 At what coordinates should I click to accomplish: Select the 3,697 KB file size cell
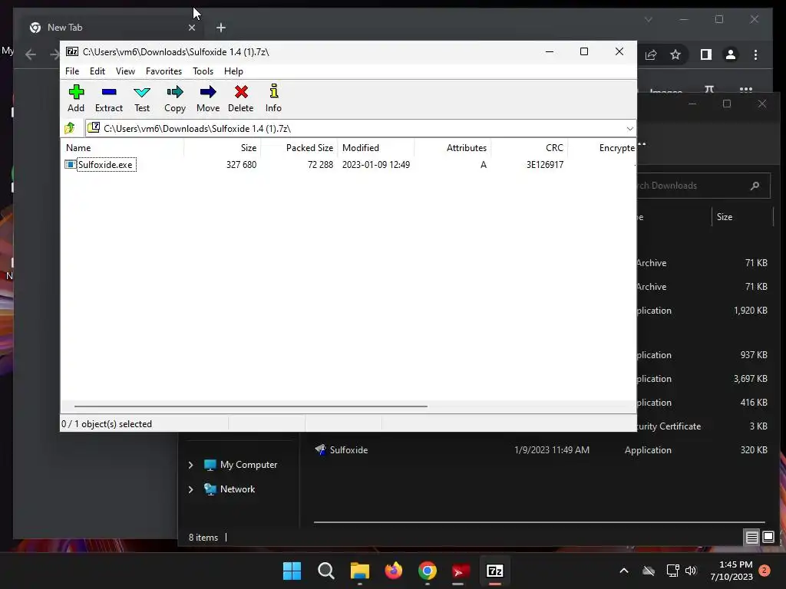(x=751, y=379)
